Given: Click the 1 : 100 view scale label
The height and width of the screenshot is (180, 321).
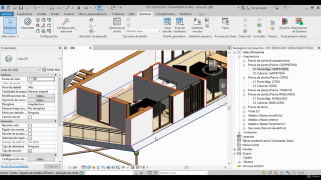Looking at the screenshot, I should (x=73, y=167).
